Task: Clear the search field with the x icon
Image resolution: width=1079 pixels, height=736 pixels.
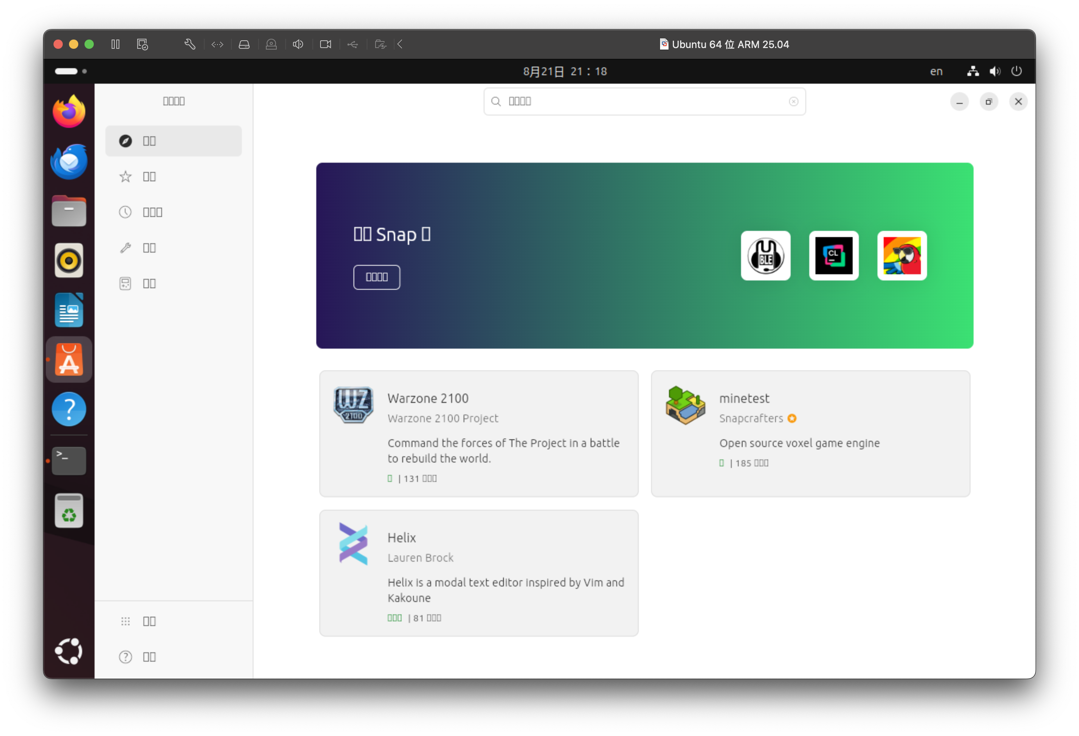Action: point(793,101)
